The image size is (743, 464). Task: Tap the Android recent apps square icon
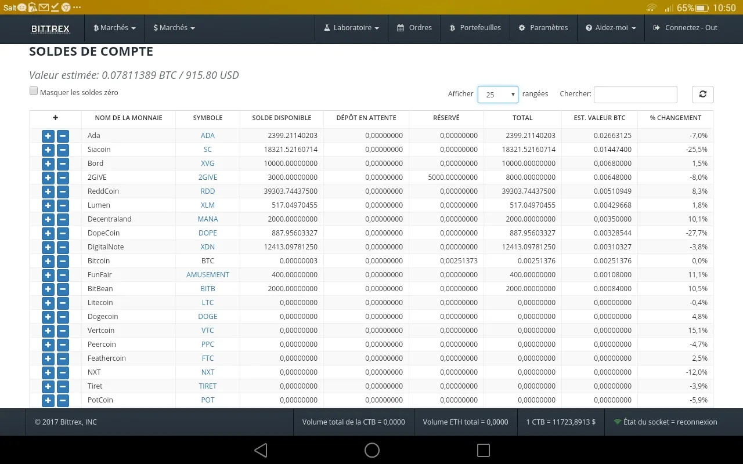click(x=483, y=450)
